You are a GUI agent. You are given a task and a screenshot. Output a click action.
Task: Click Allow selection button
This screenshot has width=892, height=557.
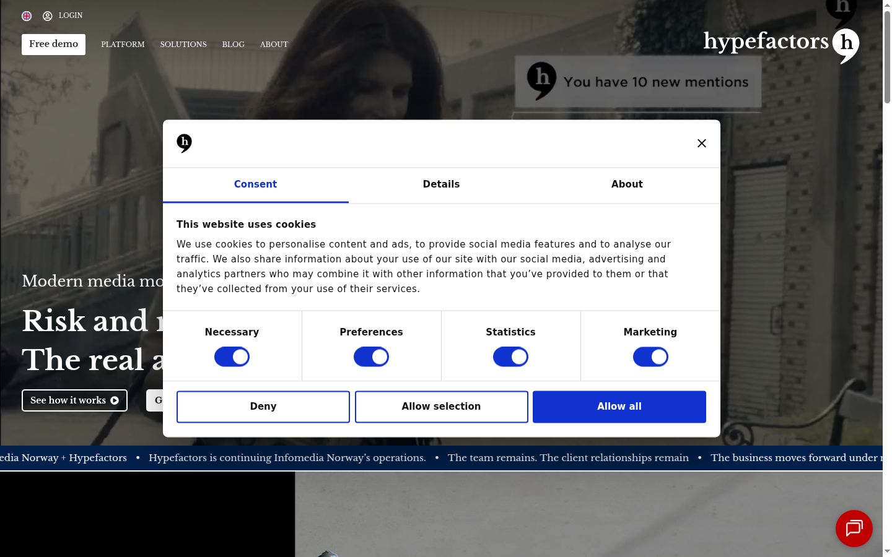point(441,407)
